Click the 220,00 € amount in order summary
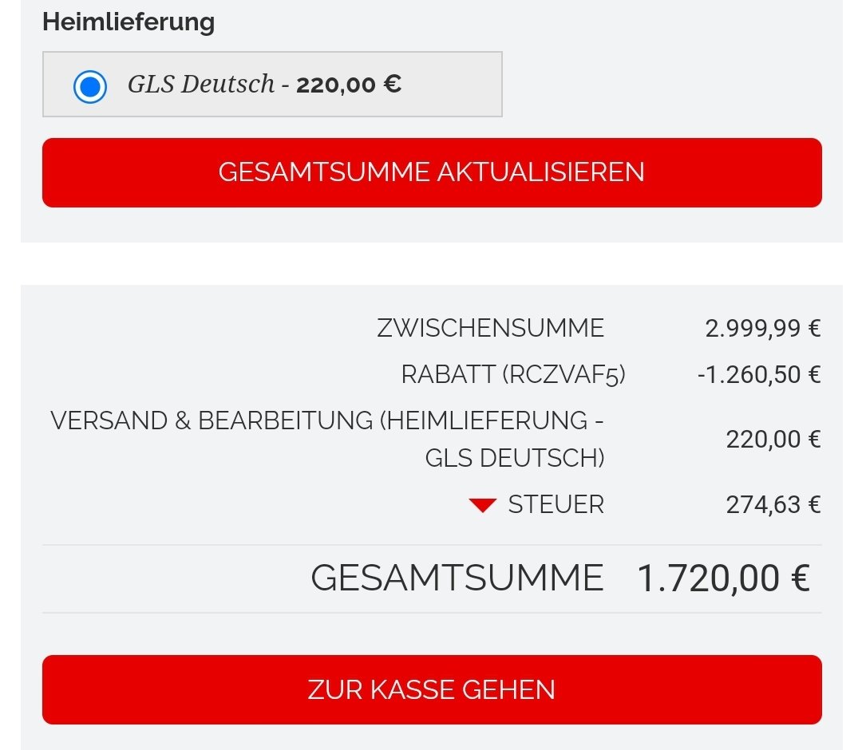This screenshot has height=750, width=862. coord(773,439)
